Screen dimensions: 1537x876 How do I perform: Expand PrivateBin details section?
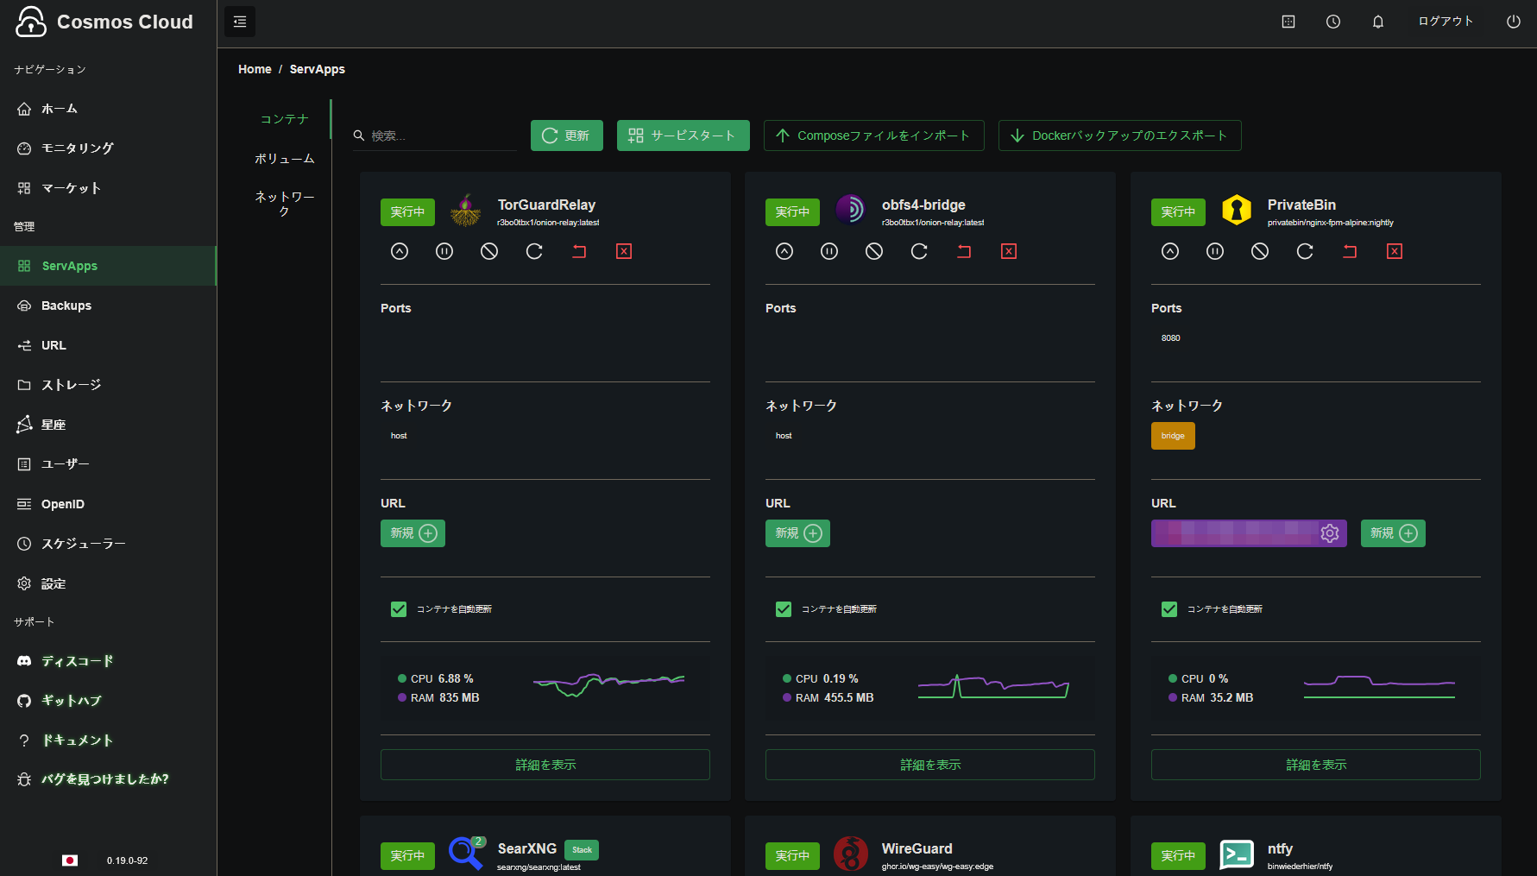point(1315,765)
